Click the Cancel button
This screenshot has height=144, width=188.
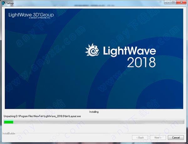(x=176, y=137)
